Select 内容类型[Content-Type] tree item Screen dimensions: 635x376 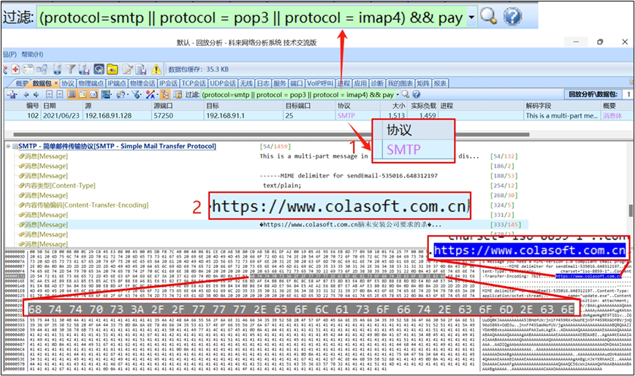coord(60,185)
